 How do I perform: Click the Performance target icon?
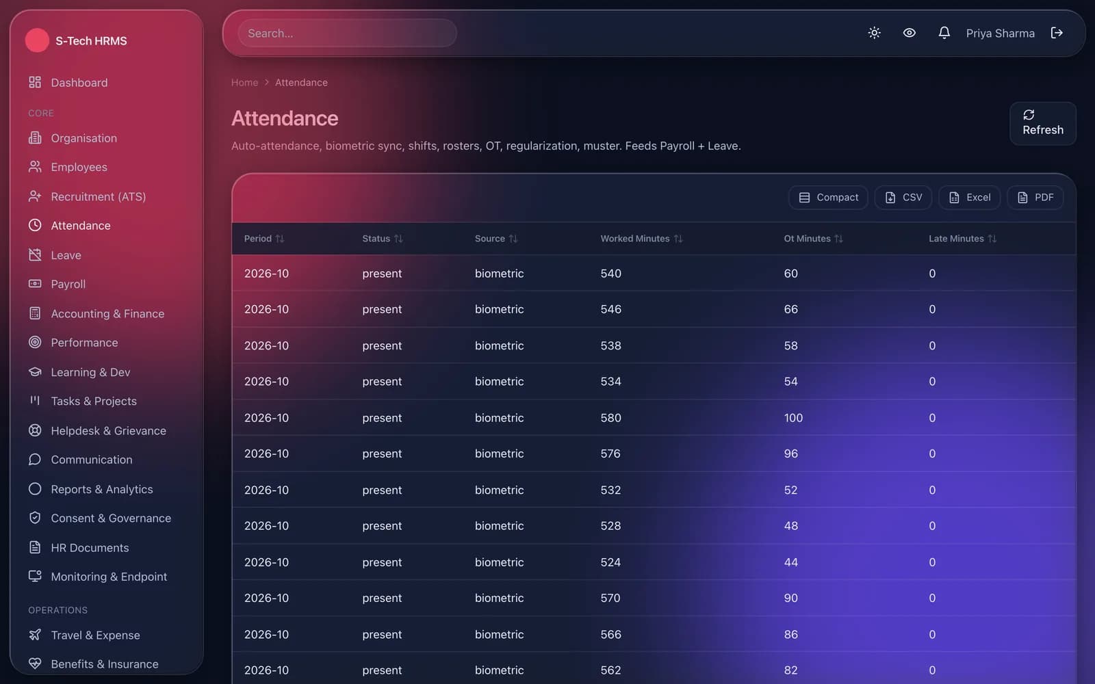pyautogui.click(x=35, y=342)
